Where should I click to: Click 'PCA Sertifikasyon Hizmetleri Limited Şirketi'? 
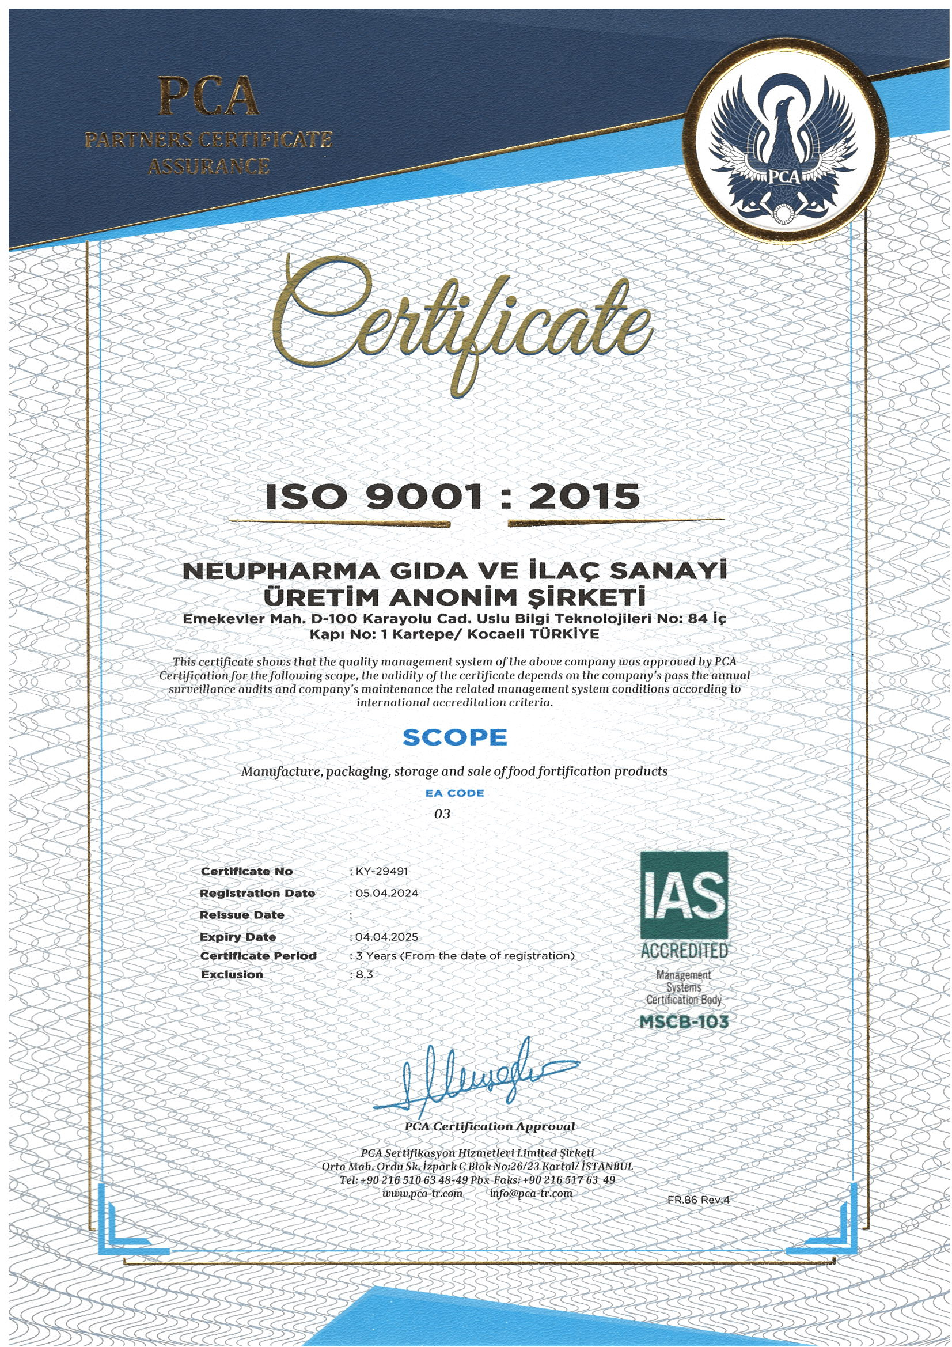(x=477, y=1152)
